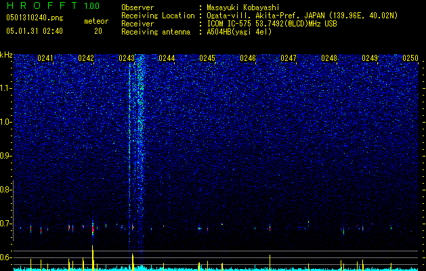
Task: Click the antenna A504HB(yagi 4el) text
Action: (x=239, y=32)
